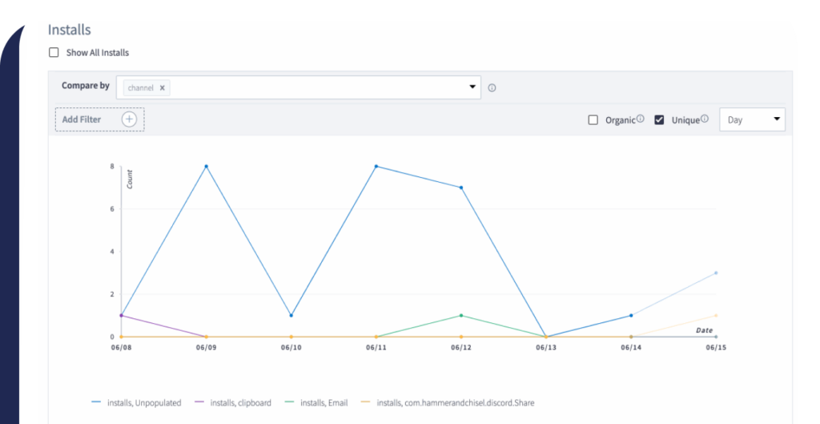Click the Unpopulated data point at 06/11
Image resolution: width=820 pixels, height=424 pixels.
376,167
